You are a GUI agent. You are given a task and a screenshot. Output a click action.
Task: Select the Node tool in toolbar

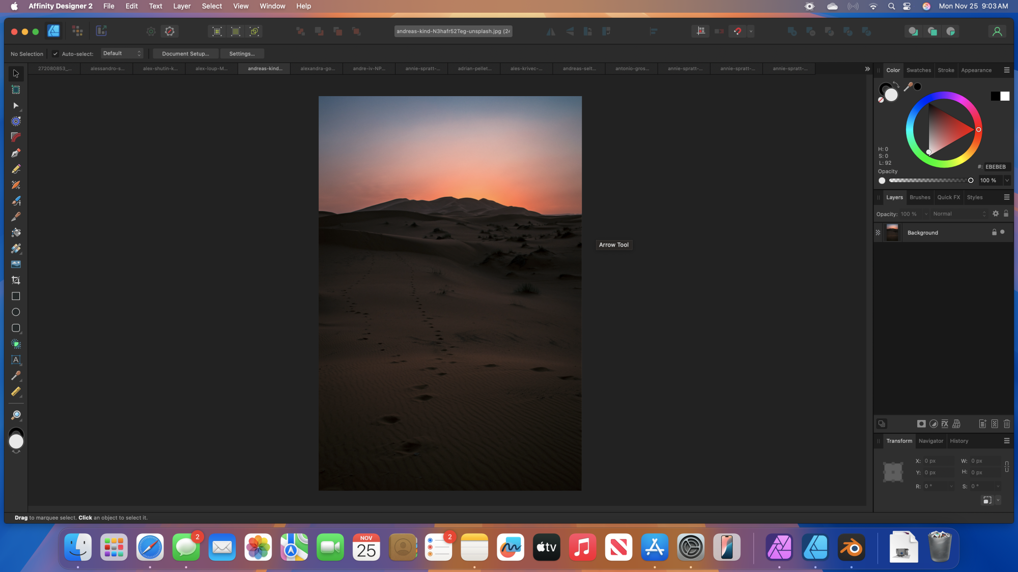15,105
